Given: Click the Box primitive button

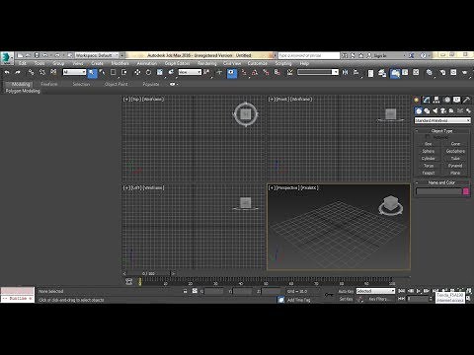Looking at the screenshot, I should pyautogui.click(x=428, y=144).
